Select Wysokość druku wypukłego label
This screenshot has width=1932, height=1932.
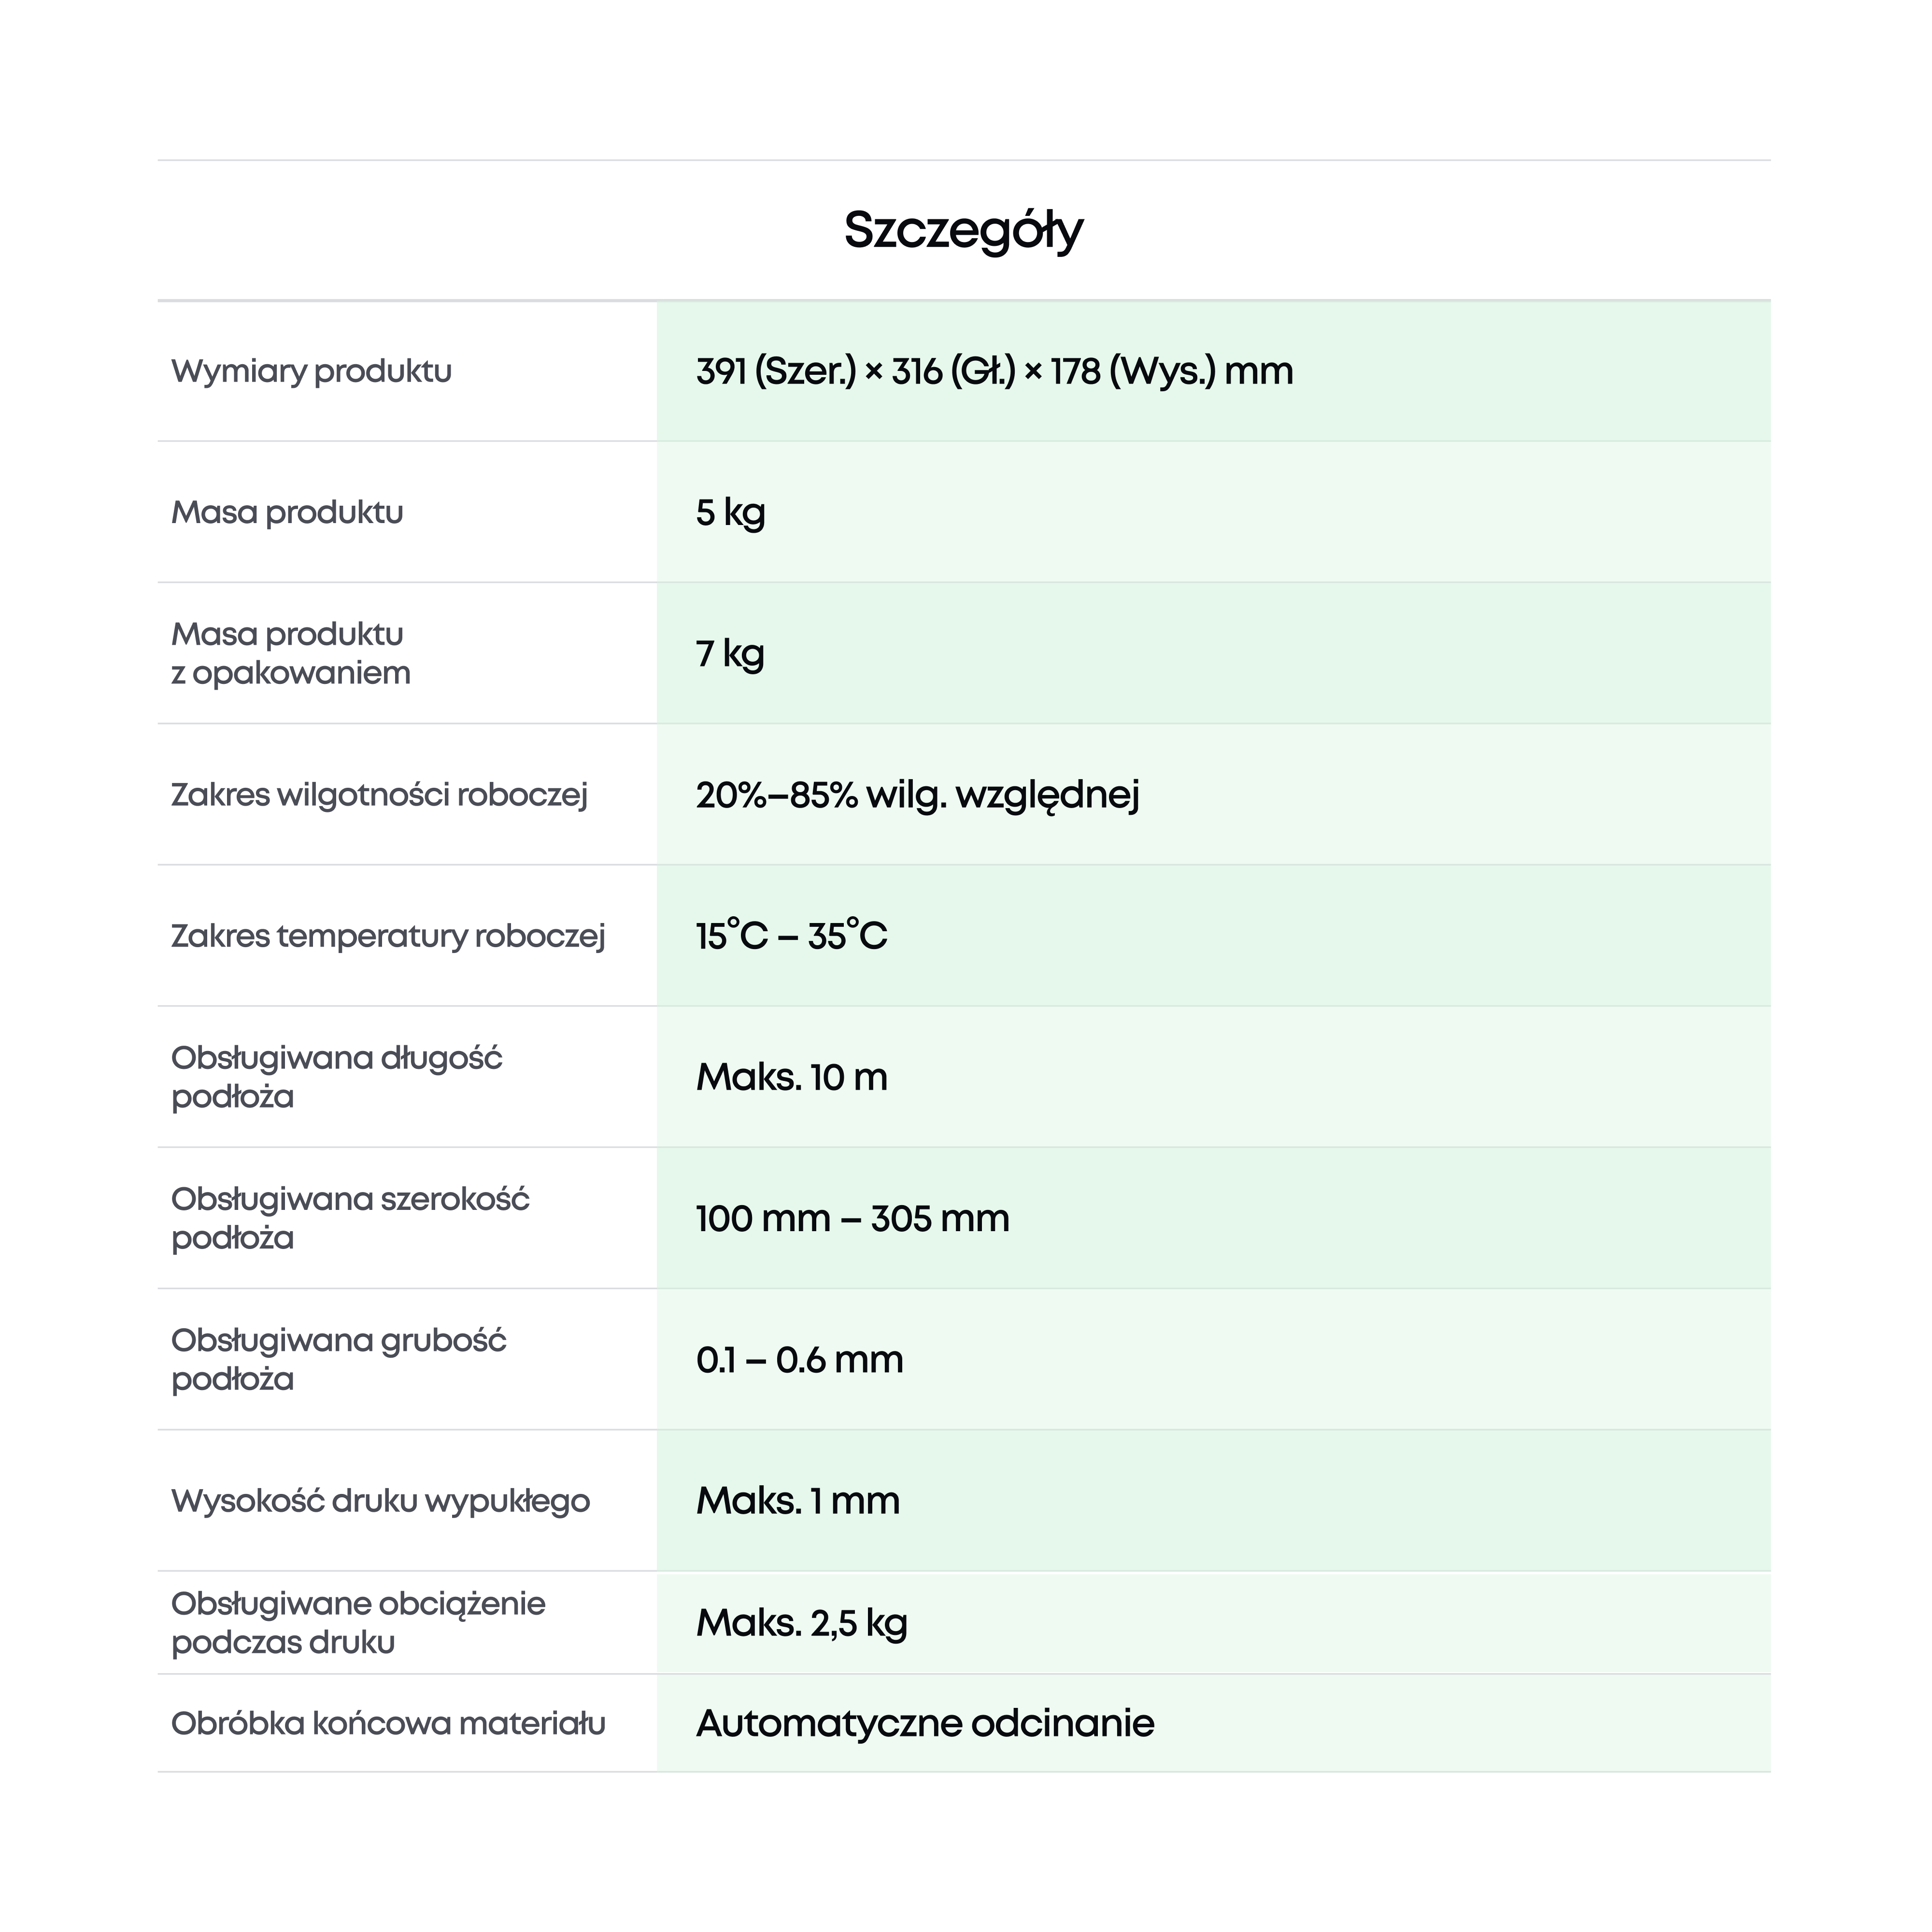tap(380, 1501)
